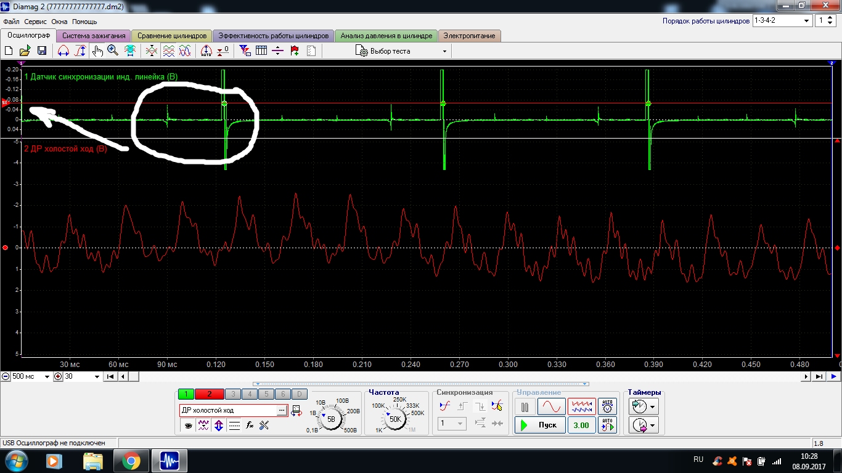Open the cylinder number dropdown showing 1

825,20
